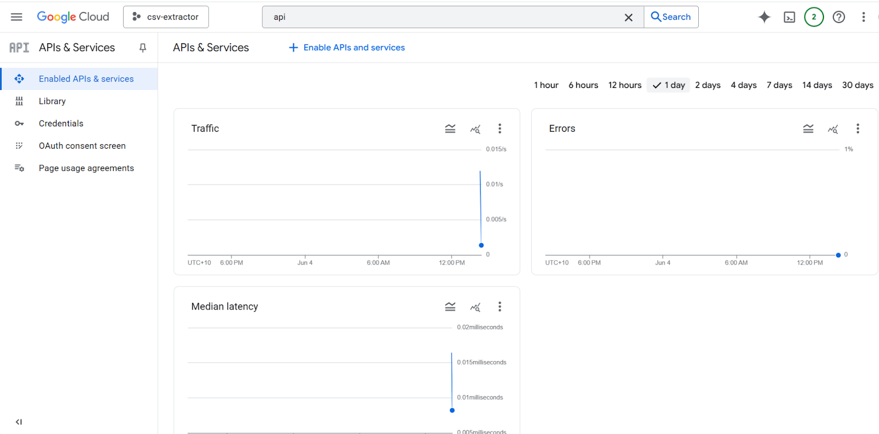This screenshot has height=434, width=879.
Task: Activate Cloud Shell terminal icon
Action: tap(789, 17)
